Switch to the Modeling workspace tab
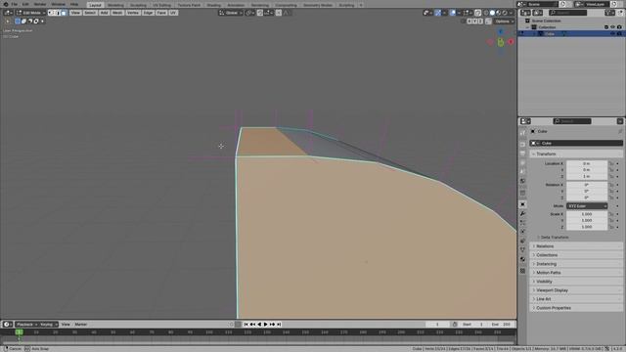 pos(115,5)
